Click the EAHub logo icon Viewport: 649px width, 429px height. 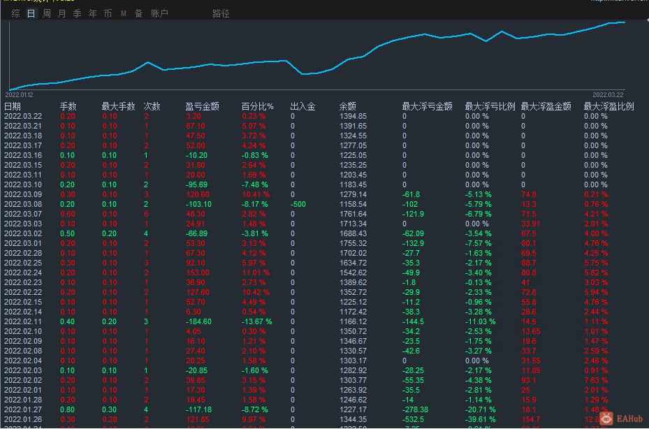click(606, 419)
